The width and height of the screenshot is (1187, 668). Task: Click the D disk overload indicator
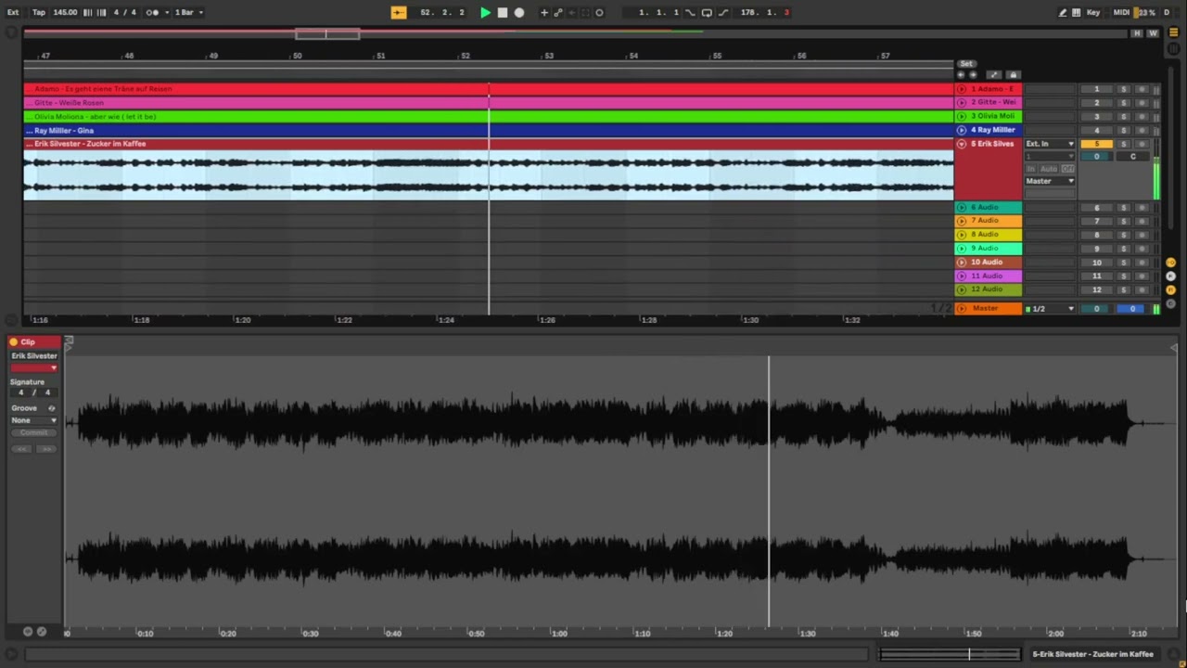point(1167,12)
